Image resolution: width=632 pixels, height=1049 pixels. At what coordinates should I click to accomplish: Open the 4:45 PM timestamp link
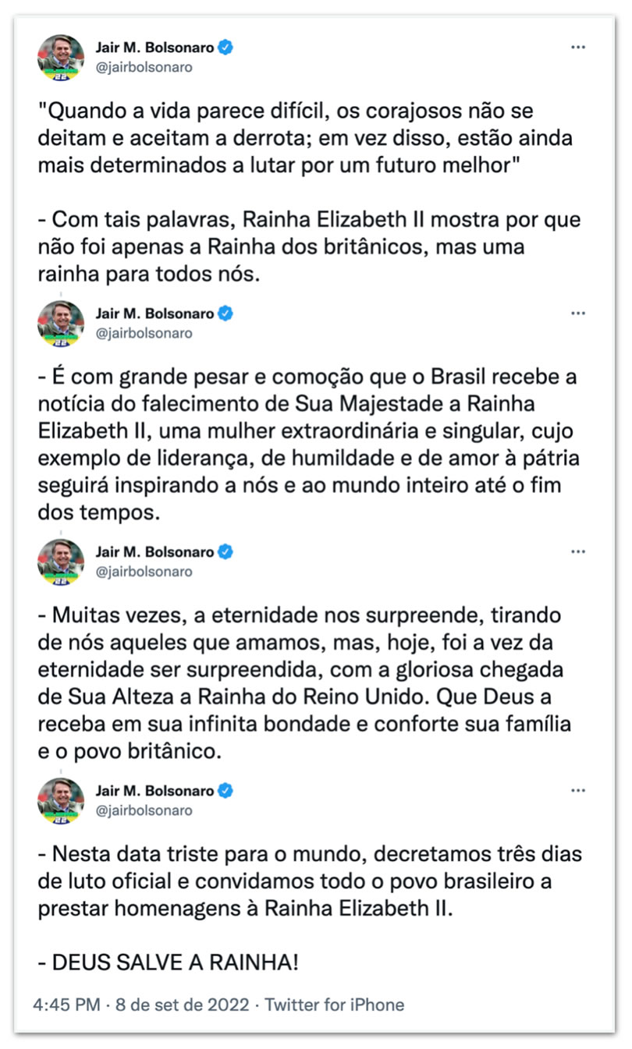(66, 1005)
